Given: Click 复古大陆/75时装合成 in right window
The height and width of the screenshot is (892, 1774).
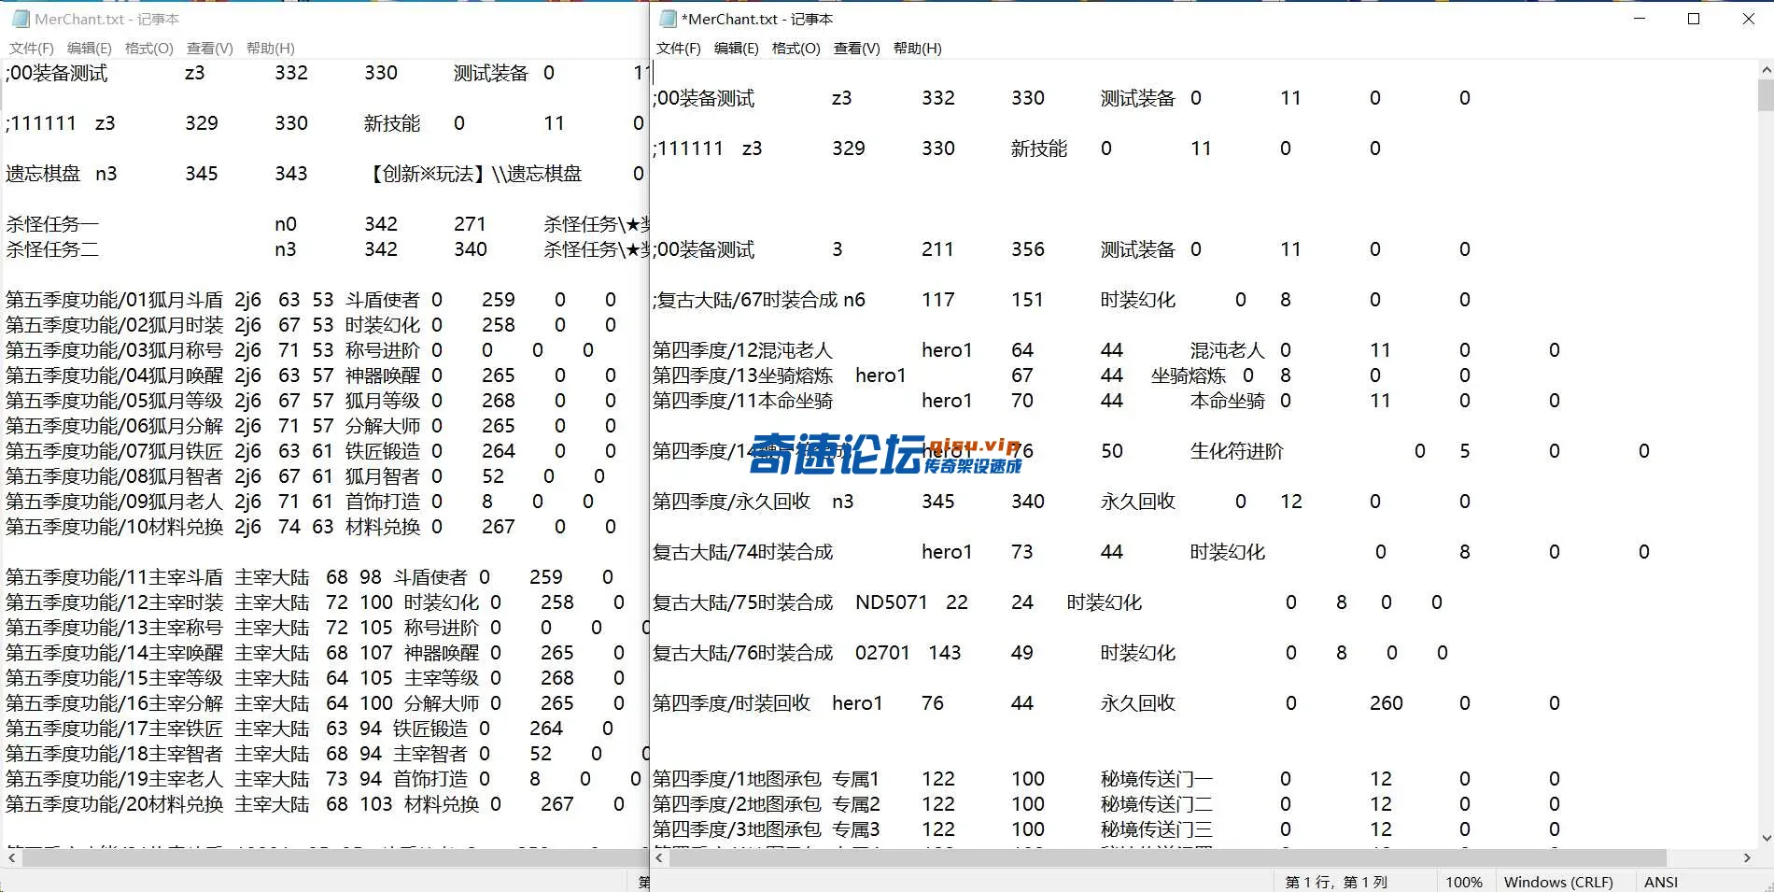Looking at the screenshot, I should click(742, 602).
